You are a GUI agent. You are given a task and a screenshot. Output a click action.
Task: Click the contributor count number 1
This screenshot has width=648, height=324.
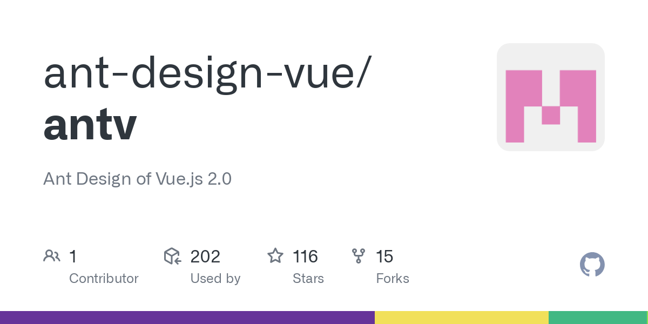(x=73, y=256)
